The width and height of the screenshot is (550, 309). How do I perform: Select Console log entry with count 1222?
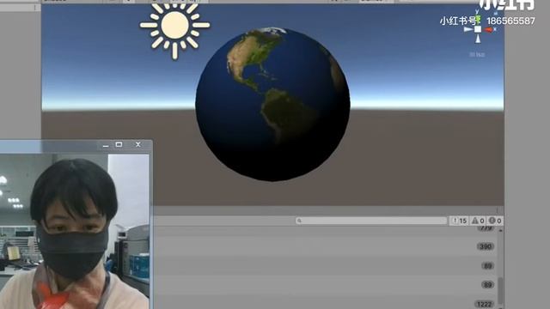pyautogui.click(x=327, y=303)
